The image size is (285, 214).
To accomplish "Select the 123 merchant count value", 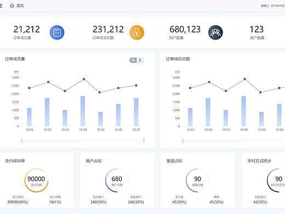I will (256, 29).
